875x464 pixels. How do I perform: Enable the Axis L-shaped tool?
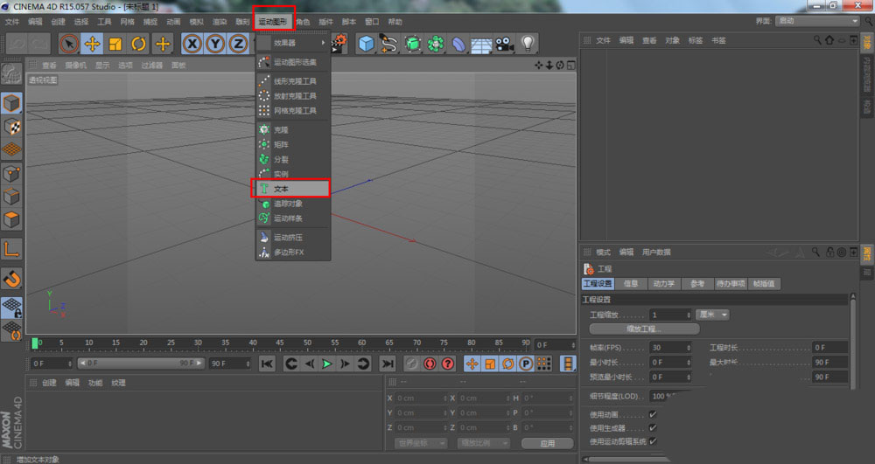click(11, 249)
